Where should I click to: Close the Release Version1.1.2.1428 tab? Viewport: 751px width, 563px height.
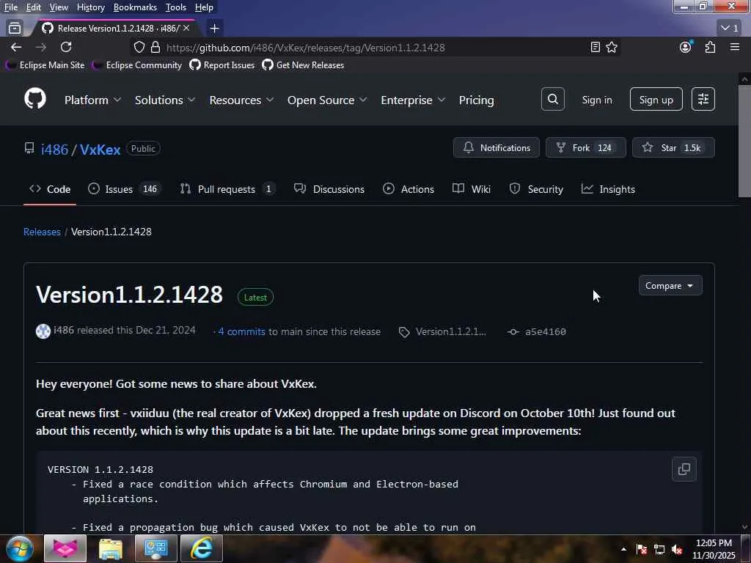(x=186, y=29)
